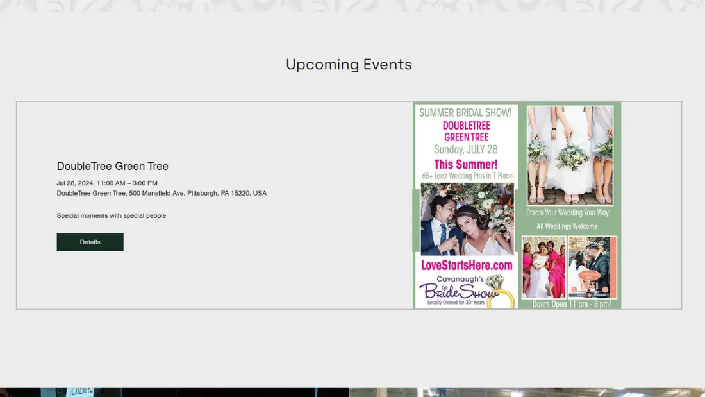Viewport: 705px width, 397px height.
Task: Click the DoubleTree Green Tree event title
Action: 112,166
